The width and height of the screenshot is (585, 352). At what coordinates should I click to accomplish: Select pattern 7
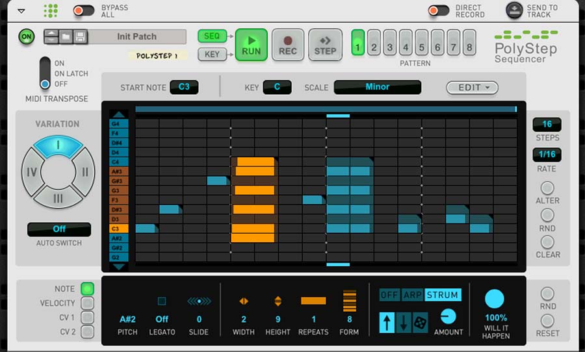tap(454, 43)
